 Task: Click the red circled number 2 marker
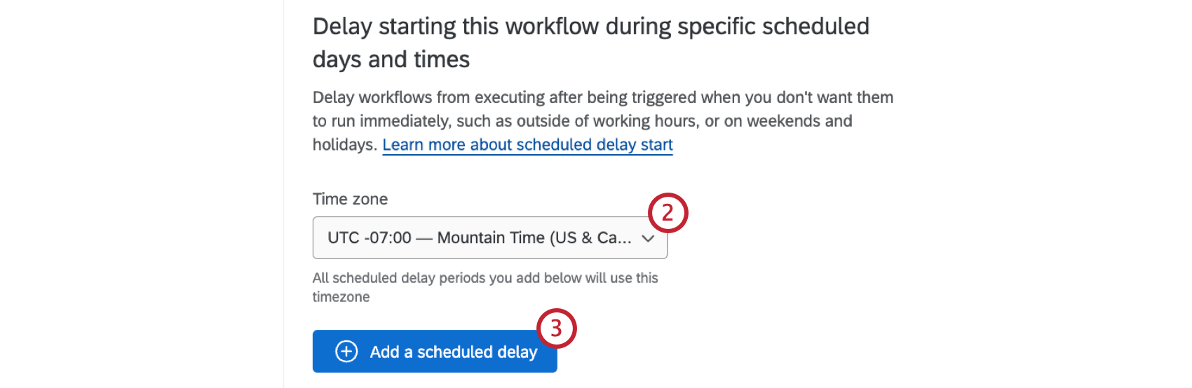pos(668,212)
